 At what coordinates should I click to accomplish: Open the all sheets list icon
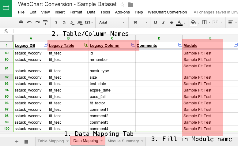pyautogui.click(x=26, y=141)
